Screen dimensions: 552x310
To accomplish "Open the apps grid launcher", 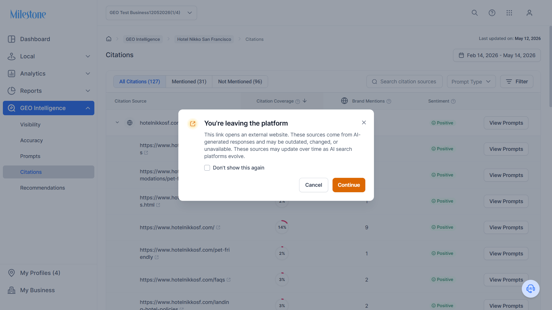I will [509, 13].
